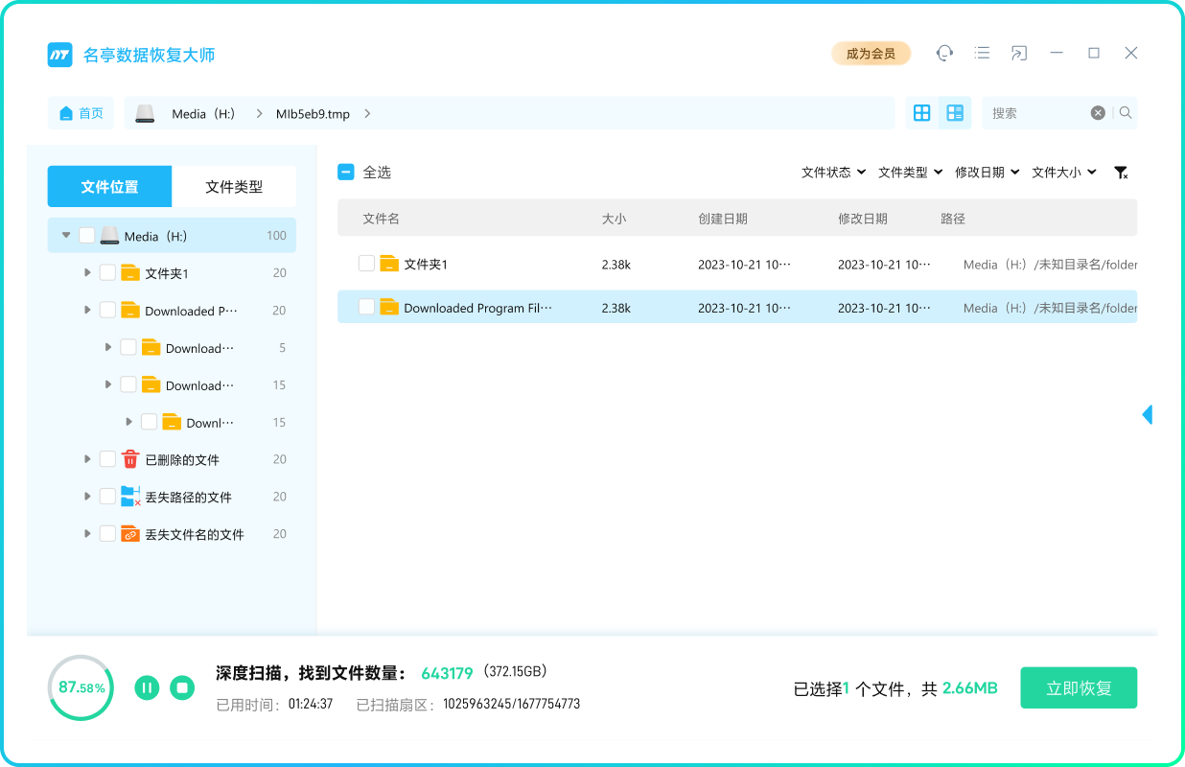Image resolution: width=1185 pixels, height=767 pixels.
Task: Open the hamburger menu list icon
Action: click(x=982, y=53)
